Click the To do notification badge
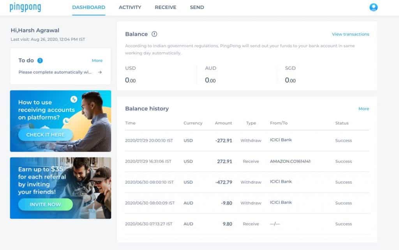The width and height of the screenshot is (399, 250). point(40,60)
